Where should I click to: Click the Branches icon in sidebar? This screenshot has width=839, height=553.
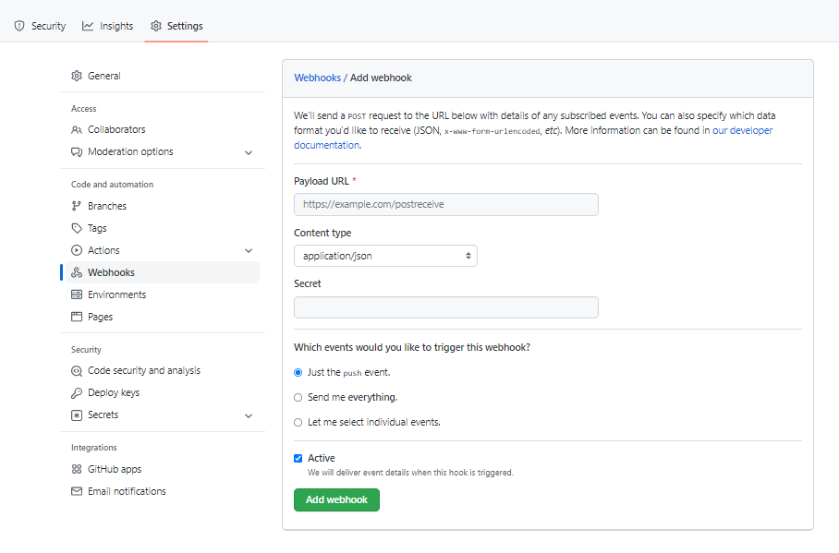[77, 206]
